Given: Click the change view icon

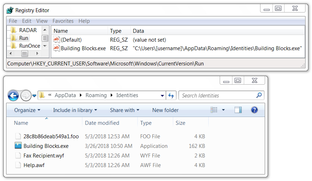Looking at the screenshot, I should point(214,110).
